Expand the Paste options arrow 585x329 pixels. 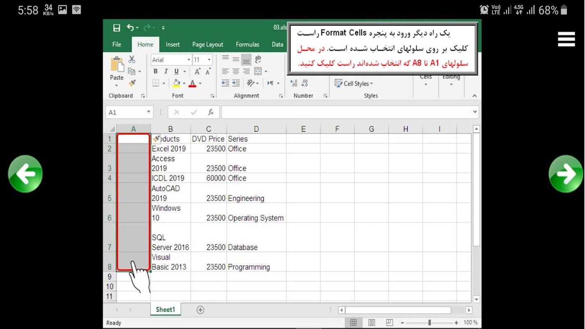pos(116,86)
